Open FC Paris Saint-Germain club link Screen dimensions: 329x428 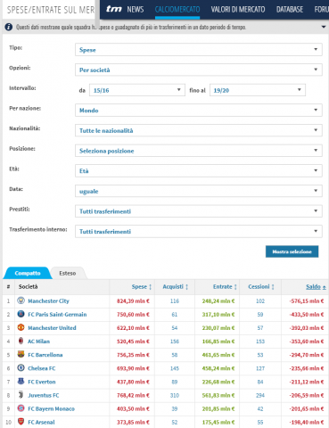tap(57, 314)
